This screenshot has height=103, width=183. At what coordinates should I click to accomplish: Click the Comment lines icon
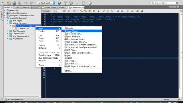pos(138,11)
